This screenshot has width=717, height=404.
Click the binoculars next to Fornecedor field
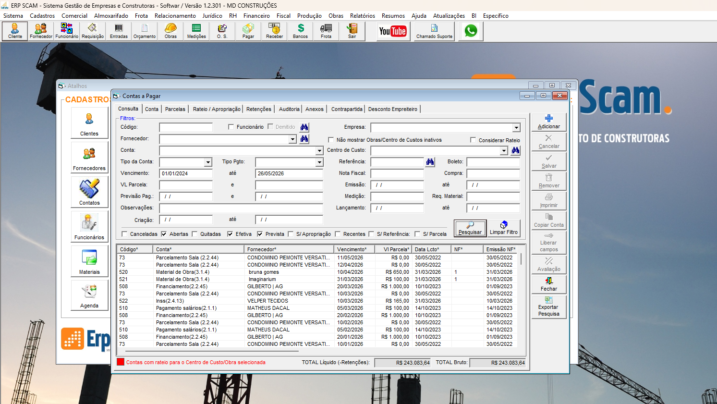point(304,139)
